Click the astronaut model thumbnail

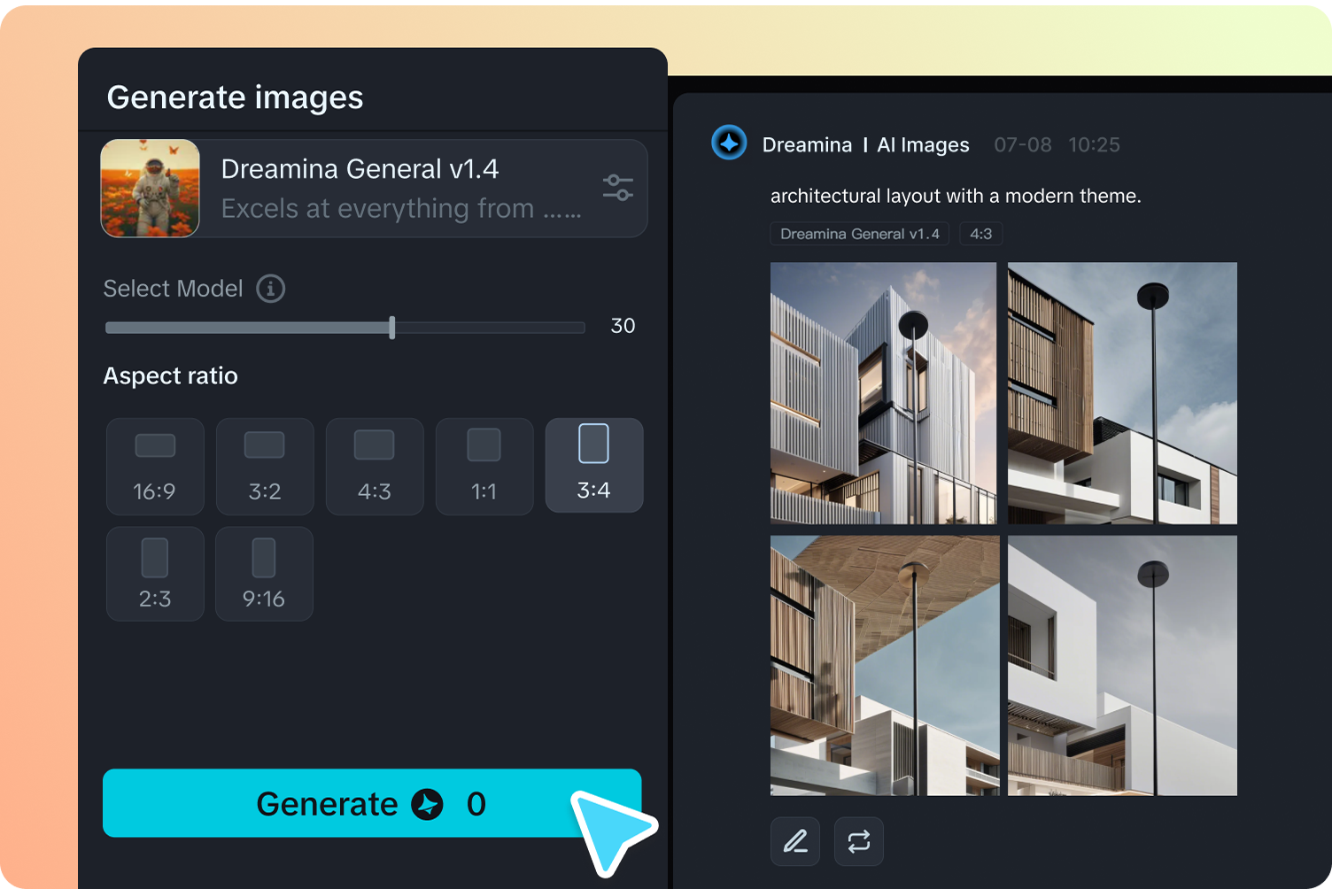(x=151, y=188)
